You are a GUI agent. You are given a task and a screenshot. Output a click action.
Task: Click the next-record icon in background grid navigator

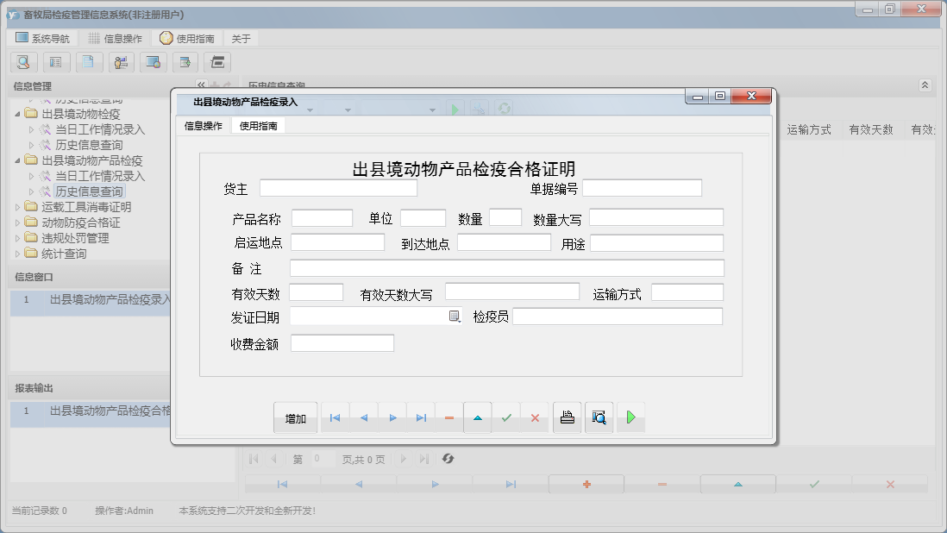point(435,484)
